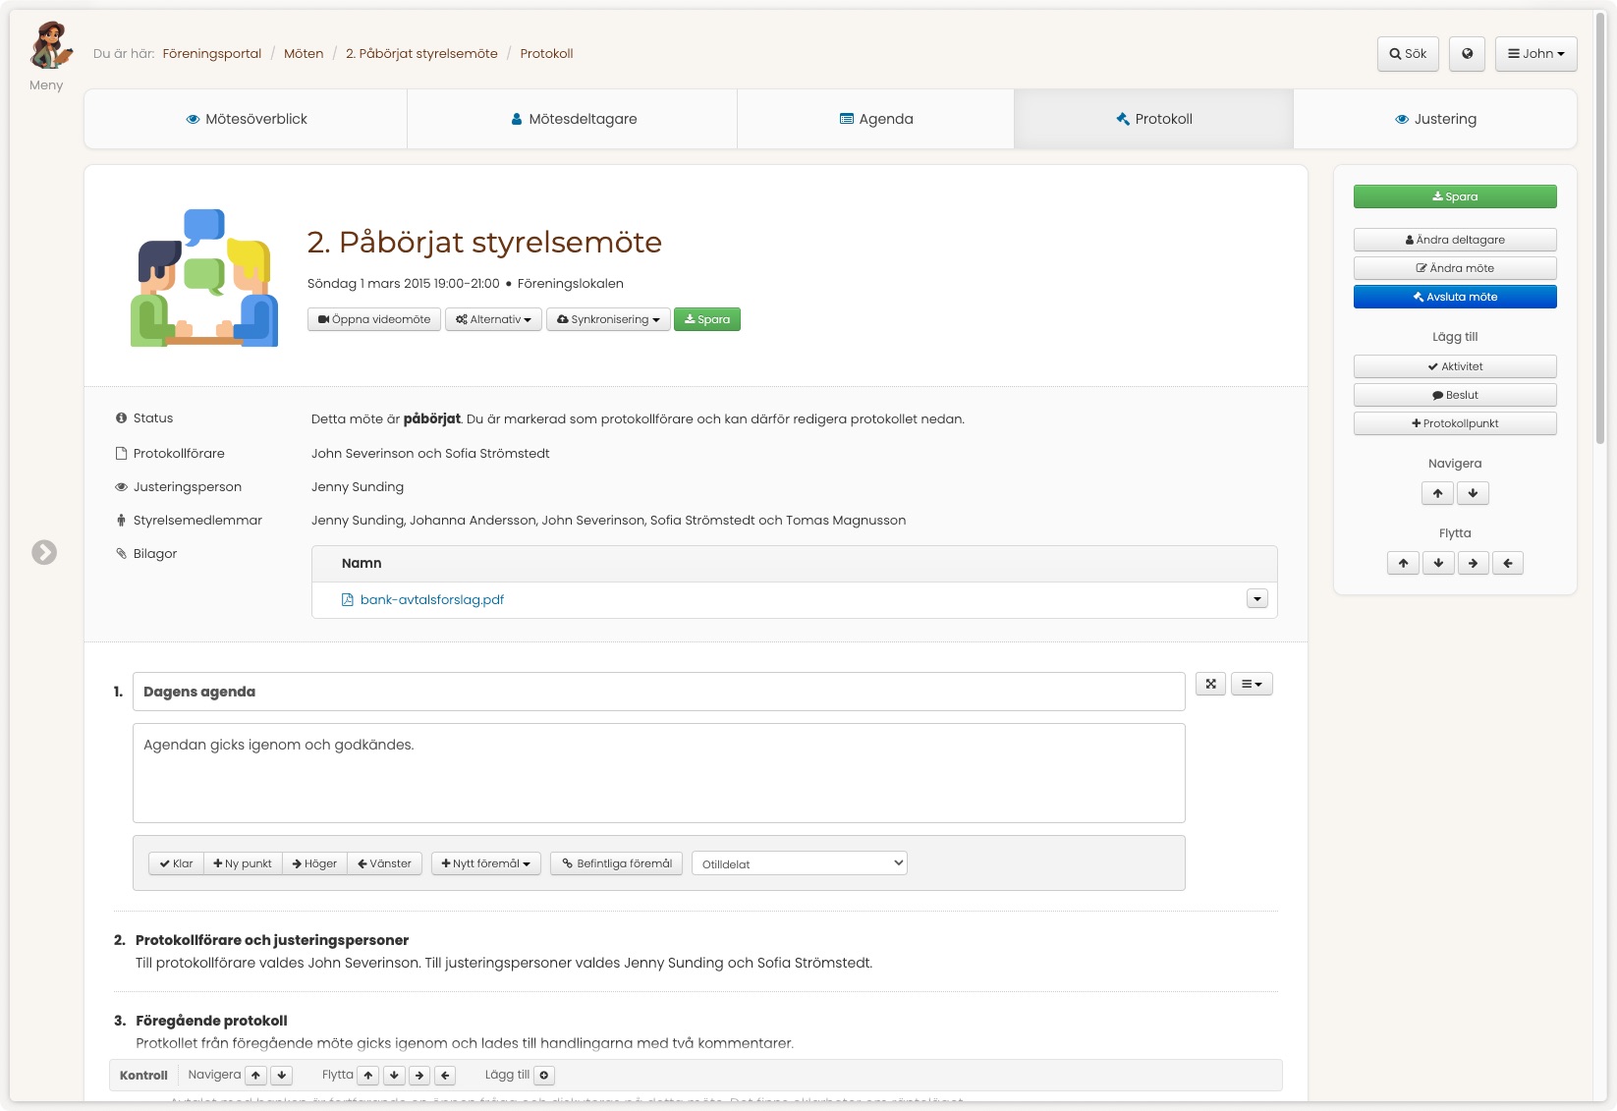Image resolution: width=1617 pixels, height=1111 pixels.
Task: Open the Otilldelat assignee select
Action: pos(800,863)
